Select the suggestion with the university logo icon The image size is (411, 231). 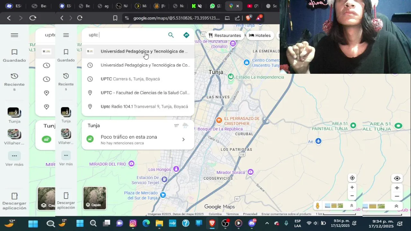tap(138, 51)
